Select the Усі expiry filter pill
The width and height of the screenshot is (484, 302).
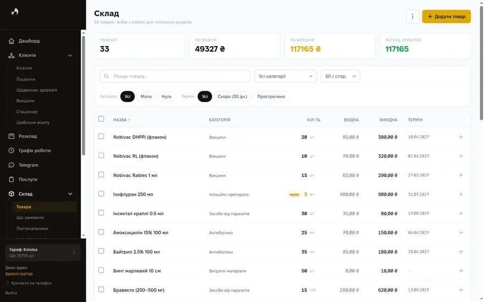[x=205, y=97]
